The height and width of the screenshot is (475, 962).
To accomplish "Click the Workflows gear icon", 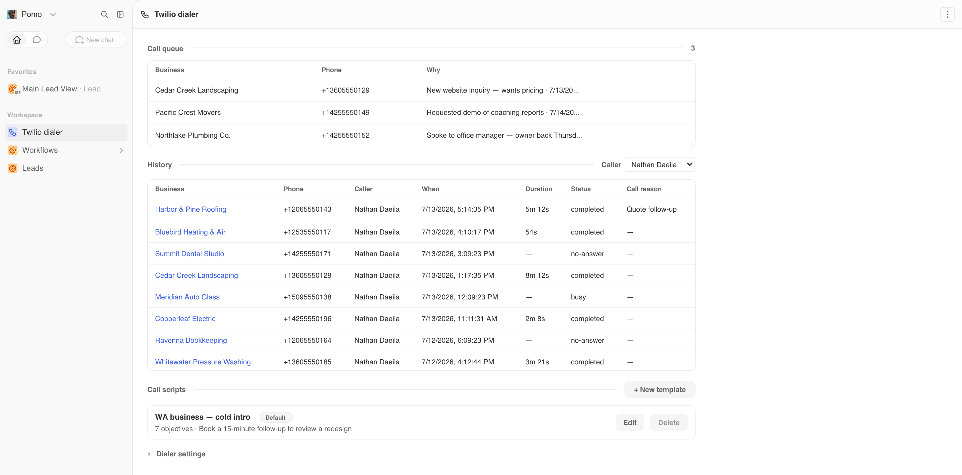I will [13, 150].
